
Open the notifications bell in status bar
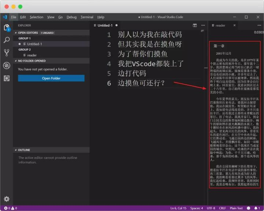pyautogui.click(x=257, y=208)
